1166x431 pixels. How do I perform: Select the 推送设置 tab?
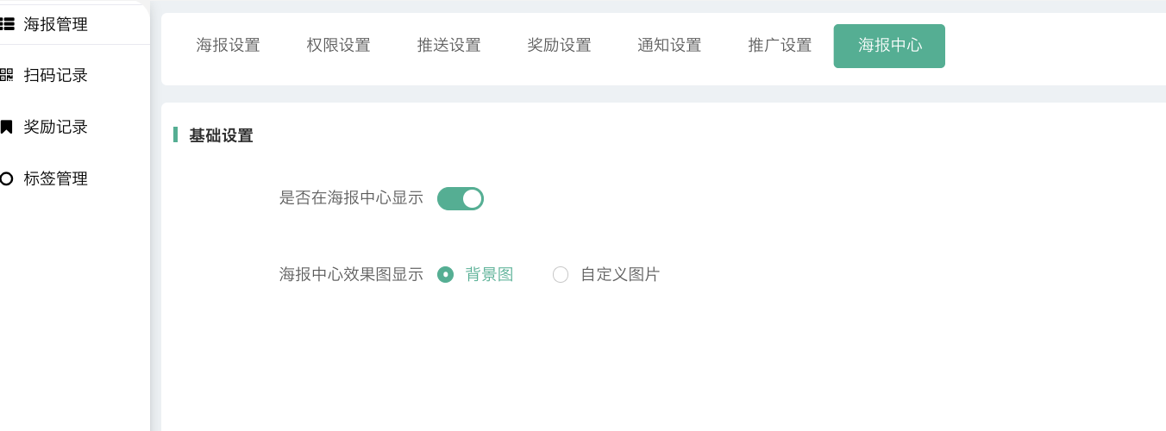tap(449, 46)
